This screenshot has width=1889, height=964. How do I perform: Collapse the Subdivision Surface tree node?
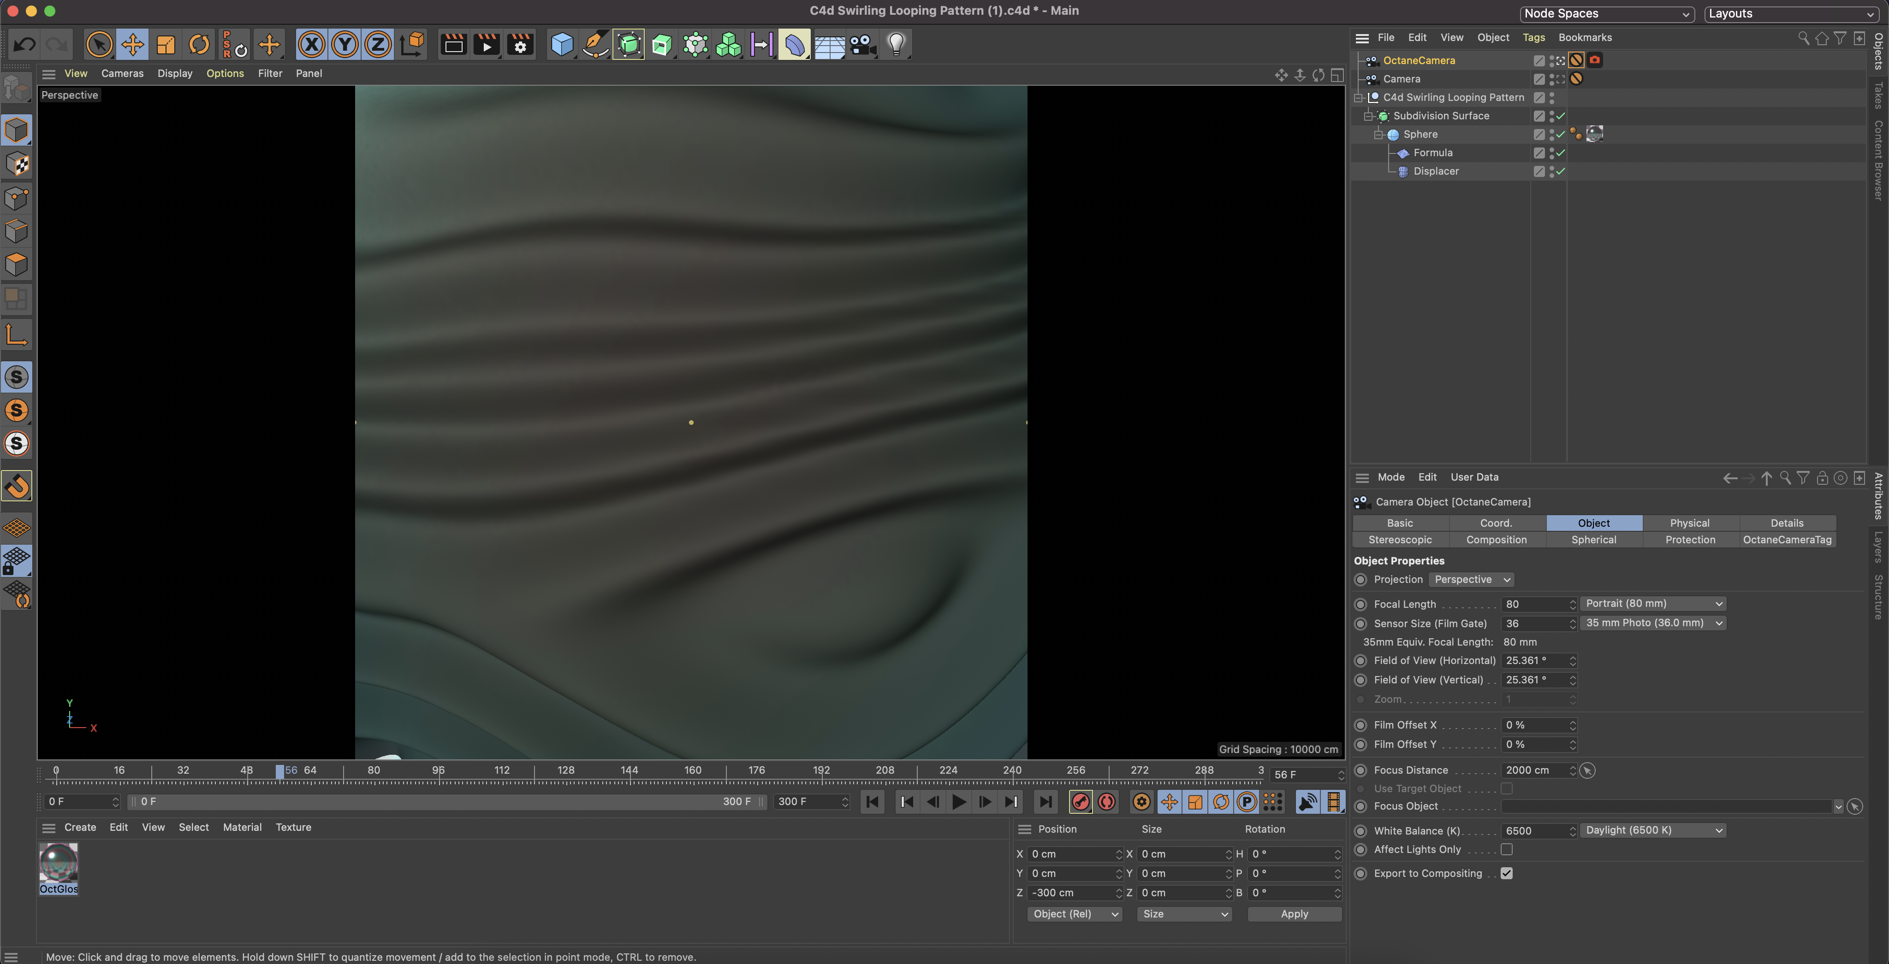[1367, 117]
